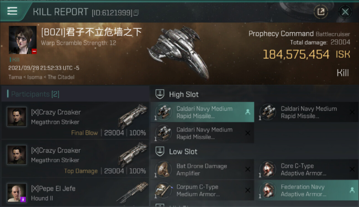Collapse the High Slot section header
359x207 pixels.
click(254, 94)
